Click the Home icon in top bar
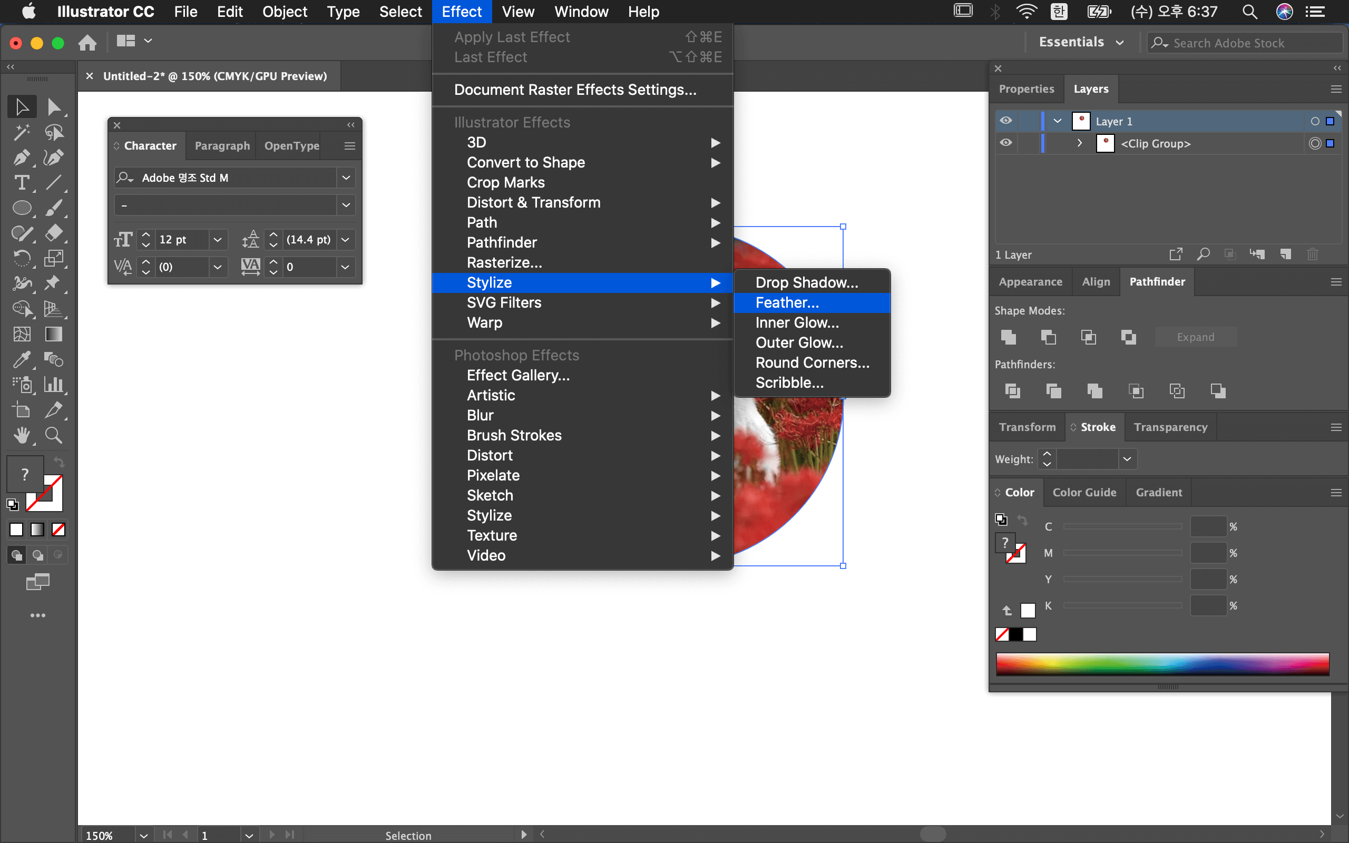Screen dimensions: 1349x843 point(87,42)
